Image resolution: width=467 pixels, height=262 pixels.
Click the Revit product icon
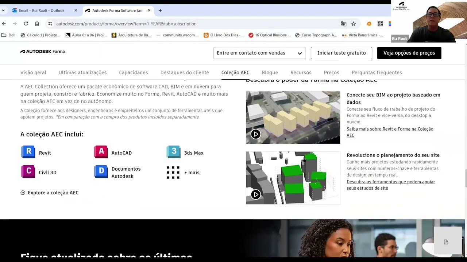28,152
